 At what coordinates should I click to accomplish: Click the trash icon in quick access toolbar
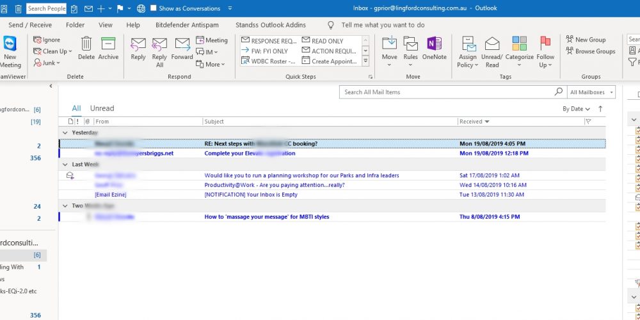tap(19, 8)
